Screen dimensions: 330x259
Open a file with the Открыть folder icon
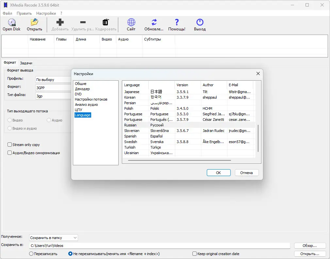34,22
